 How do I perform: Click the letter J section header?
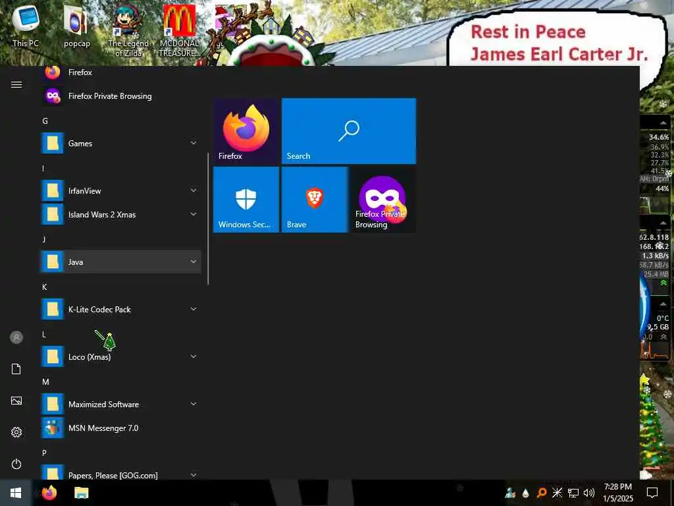pos(44,239)
